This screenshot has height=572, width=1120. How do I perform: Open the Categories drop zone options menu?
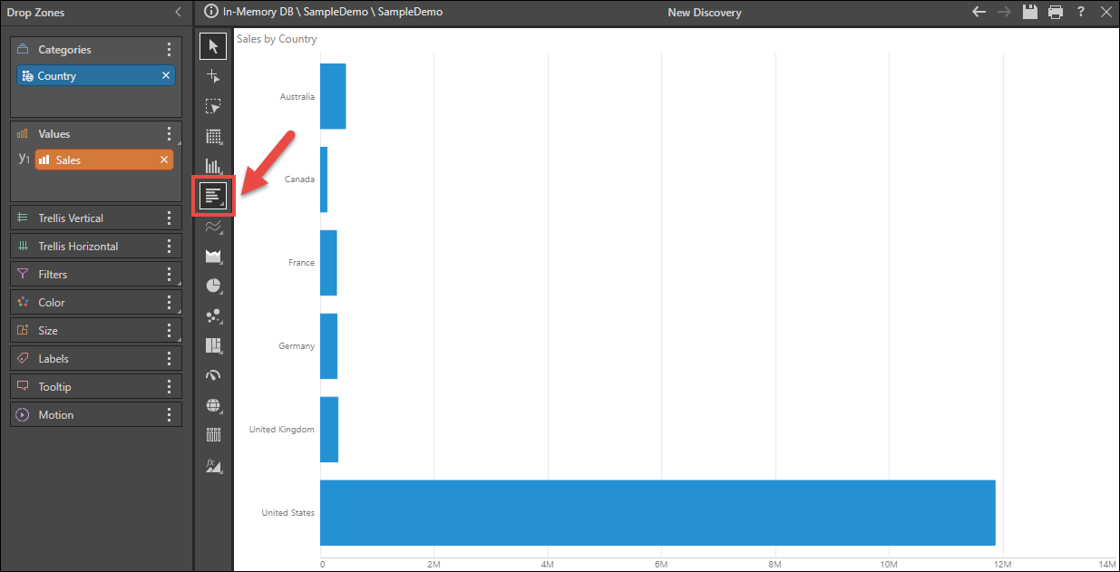point(169,50)
